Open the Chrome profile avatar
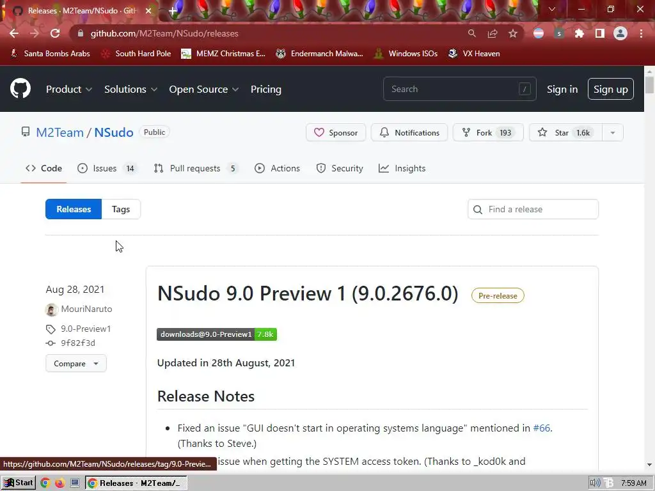 620,33
